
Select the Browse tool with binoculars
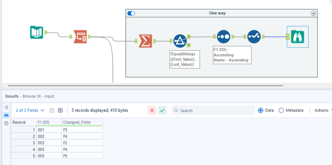click(x=297, y=37)
